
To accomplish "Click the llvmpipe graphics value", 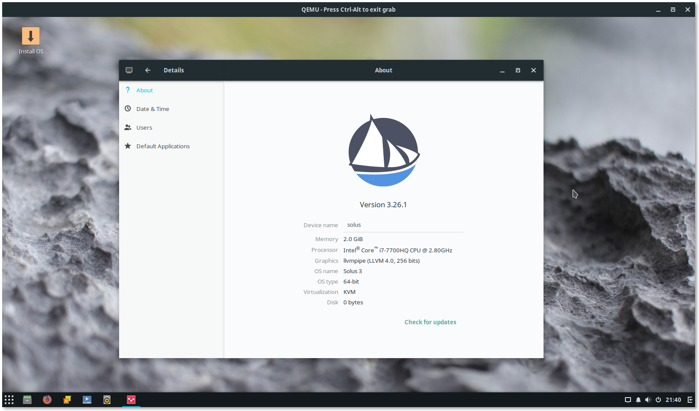I will [382, 261].
